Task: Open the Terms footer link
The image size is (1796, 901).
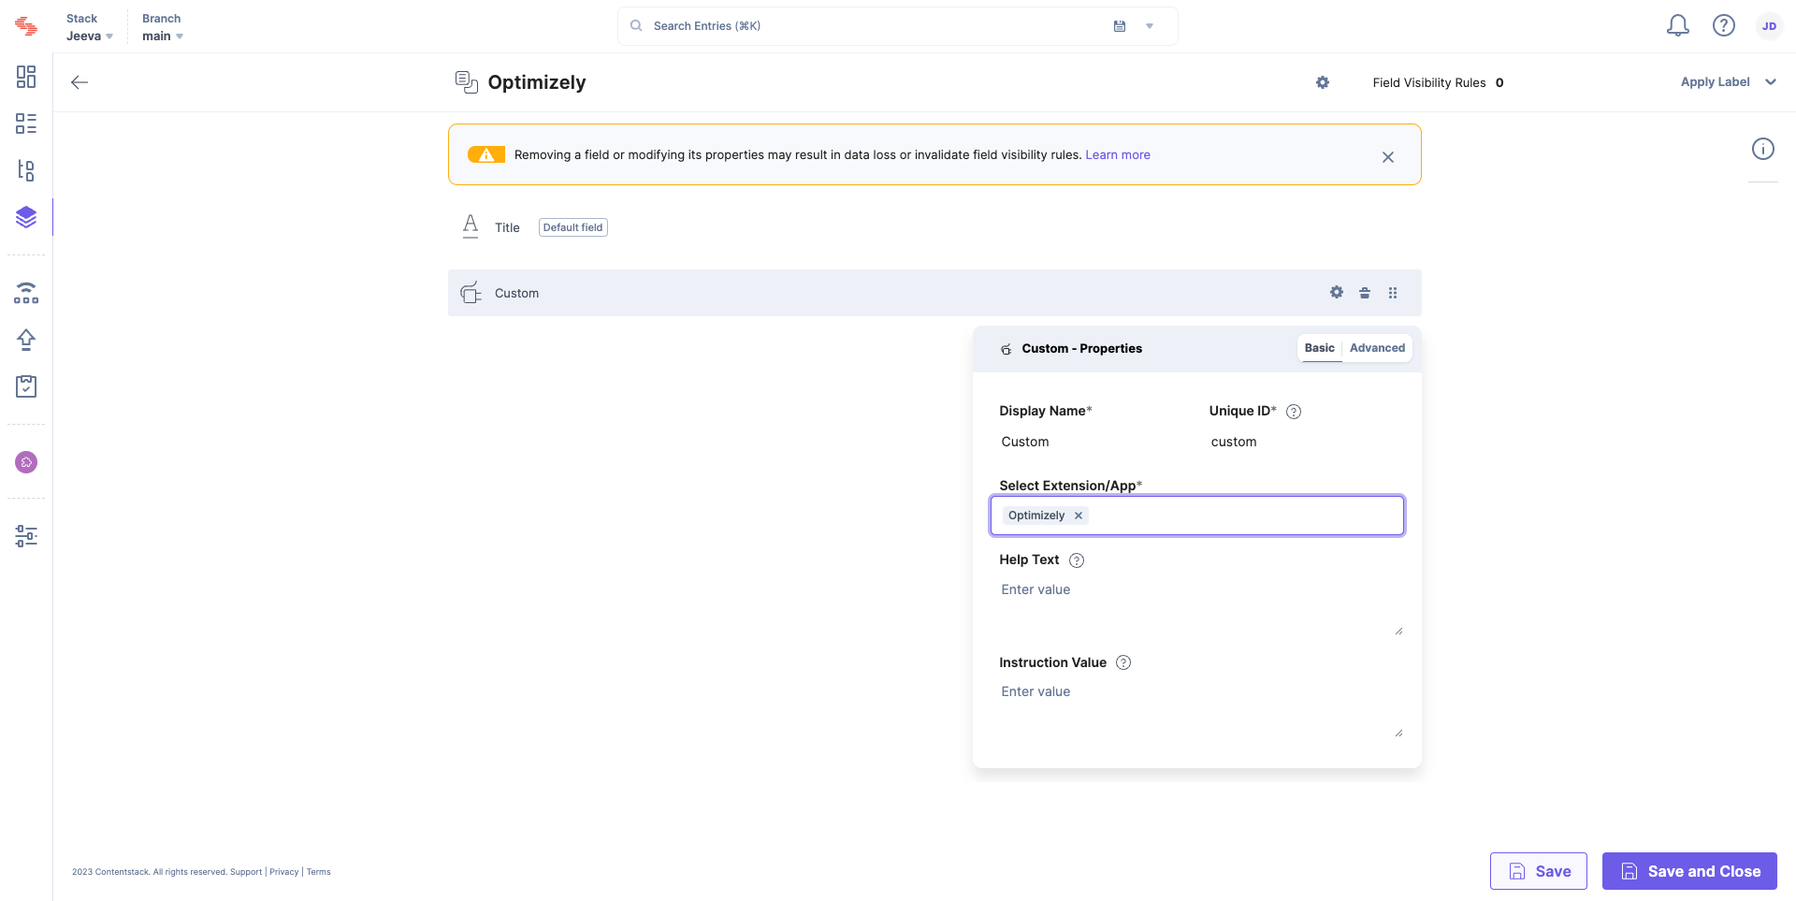Action: (319, 872)
